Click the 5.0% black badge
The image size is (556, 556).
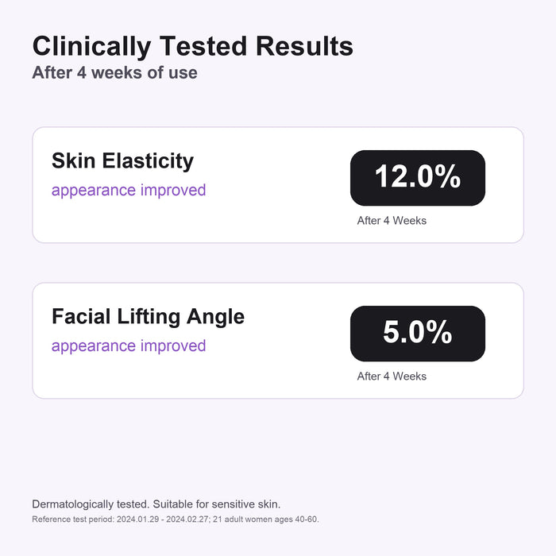(x=417, y=334)
